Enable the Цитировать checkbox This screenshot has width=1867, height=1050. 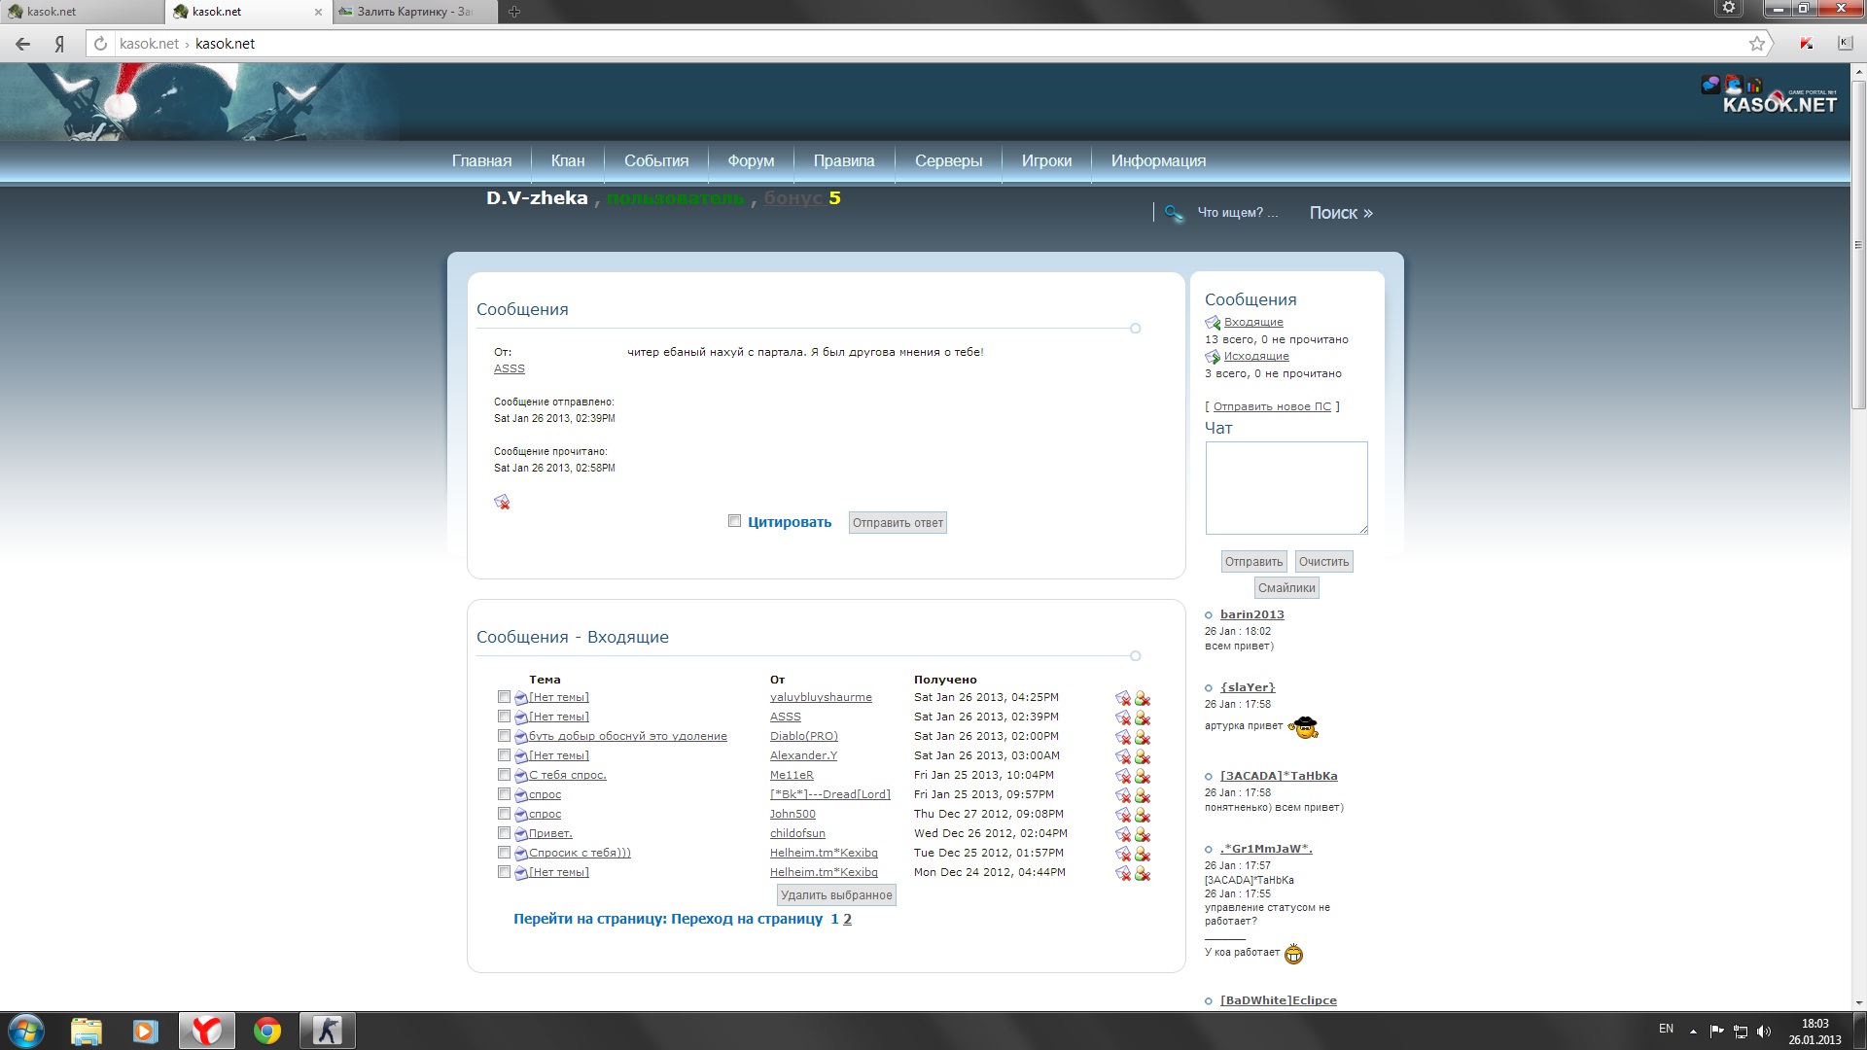point(735,521)
